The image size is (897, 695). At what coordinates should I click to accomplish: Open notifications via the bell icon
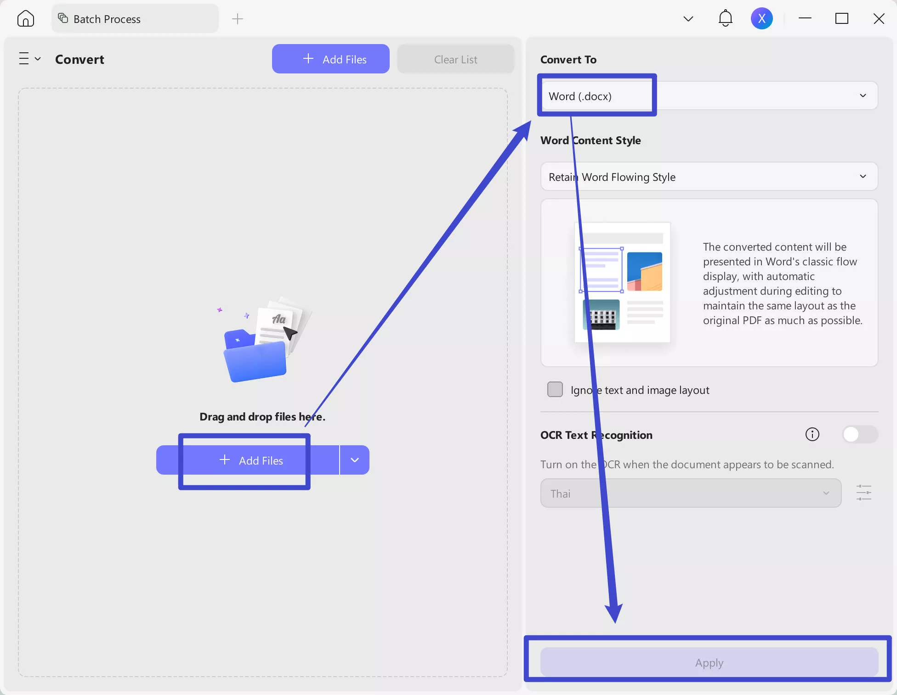(725, 18)
